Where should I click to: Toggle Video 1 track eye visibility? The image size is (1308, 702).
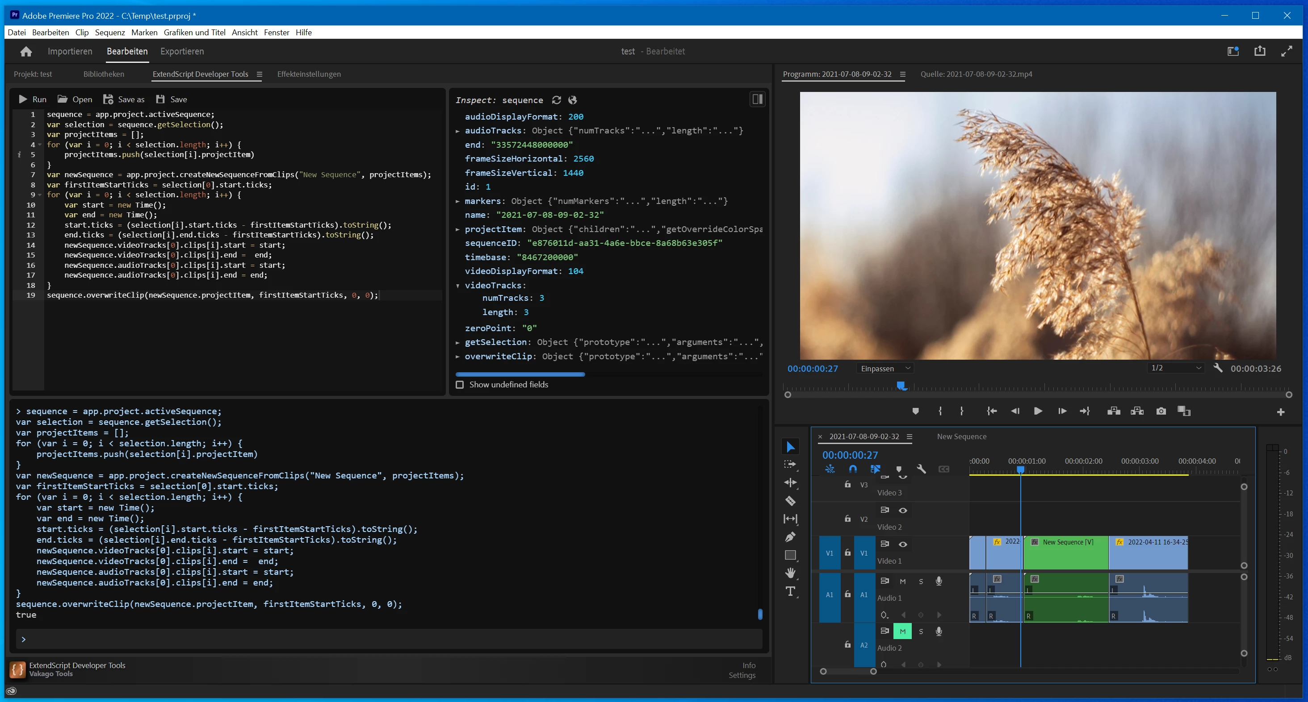(902, 544)
